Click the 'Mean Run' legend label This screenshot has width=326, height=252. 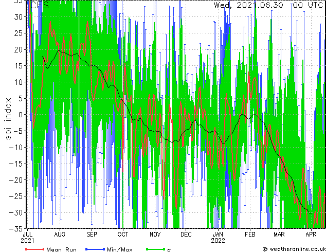pos(61,249)
